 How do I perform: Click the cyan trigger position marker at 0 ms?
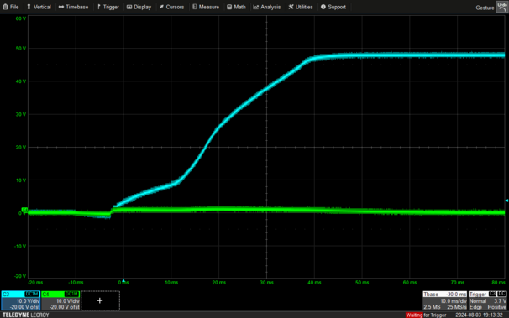(x=123, y=280)
